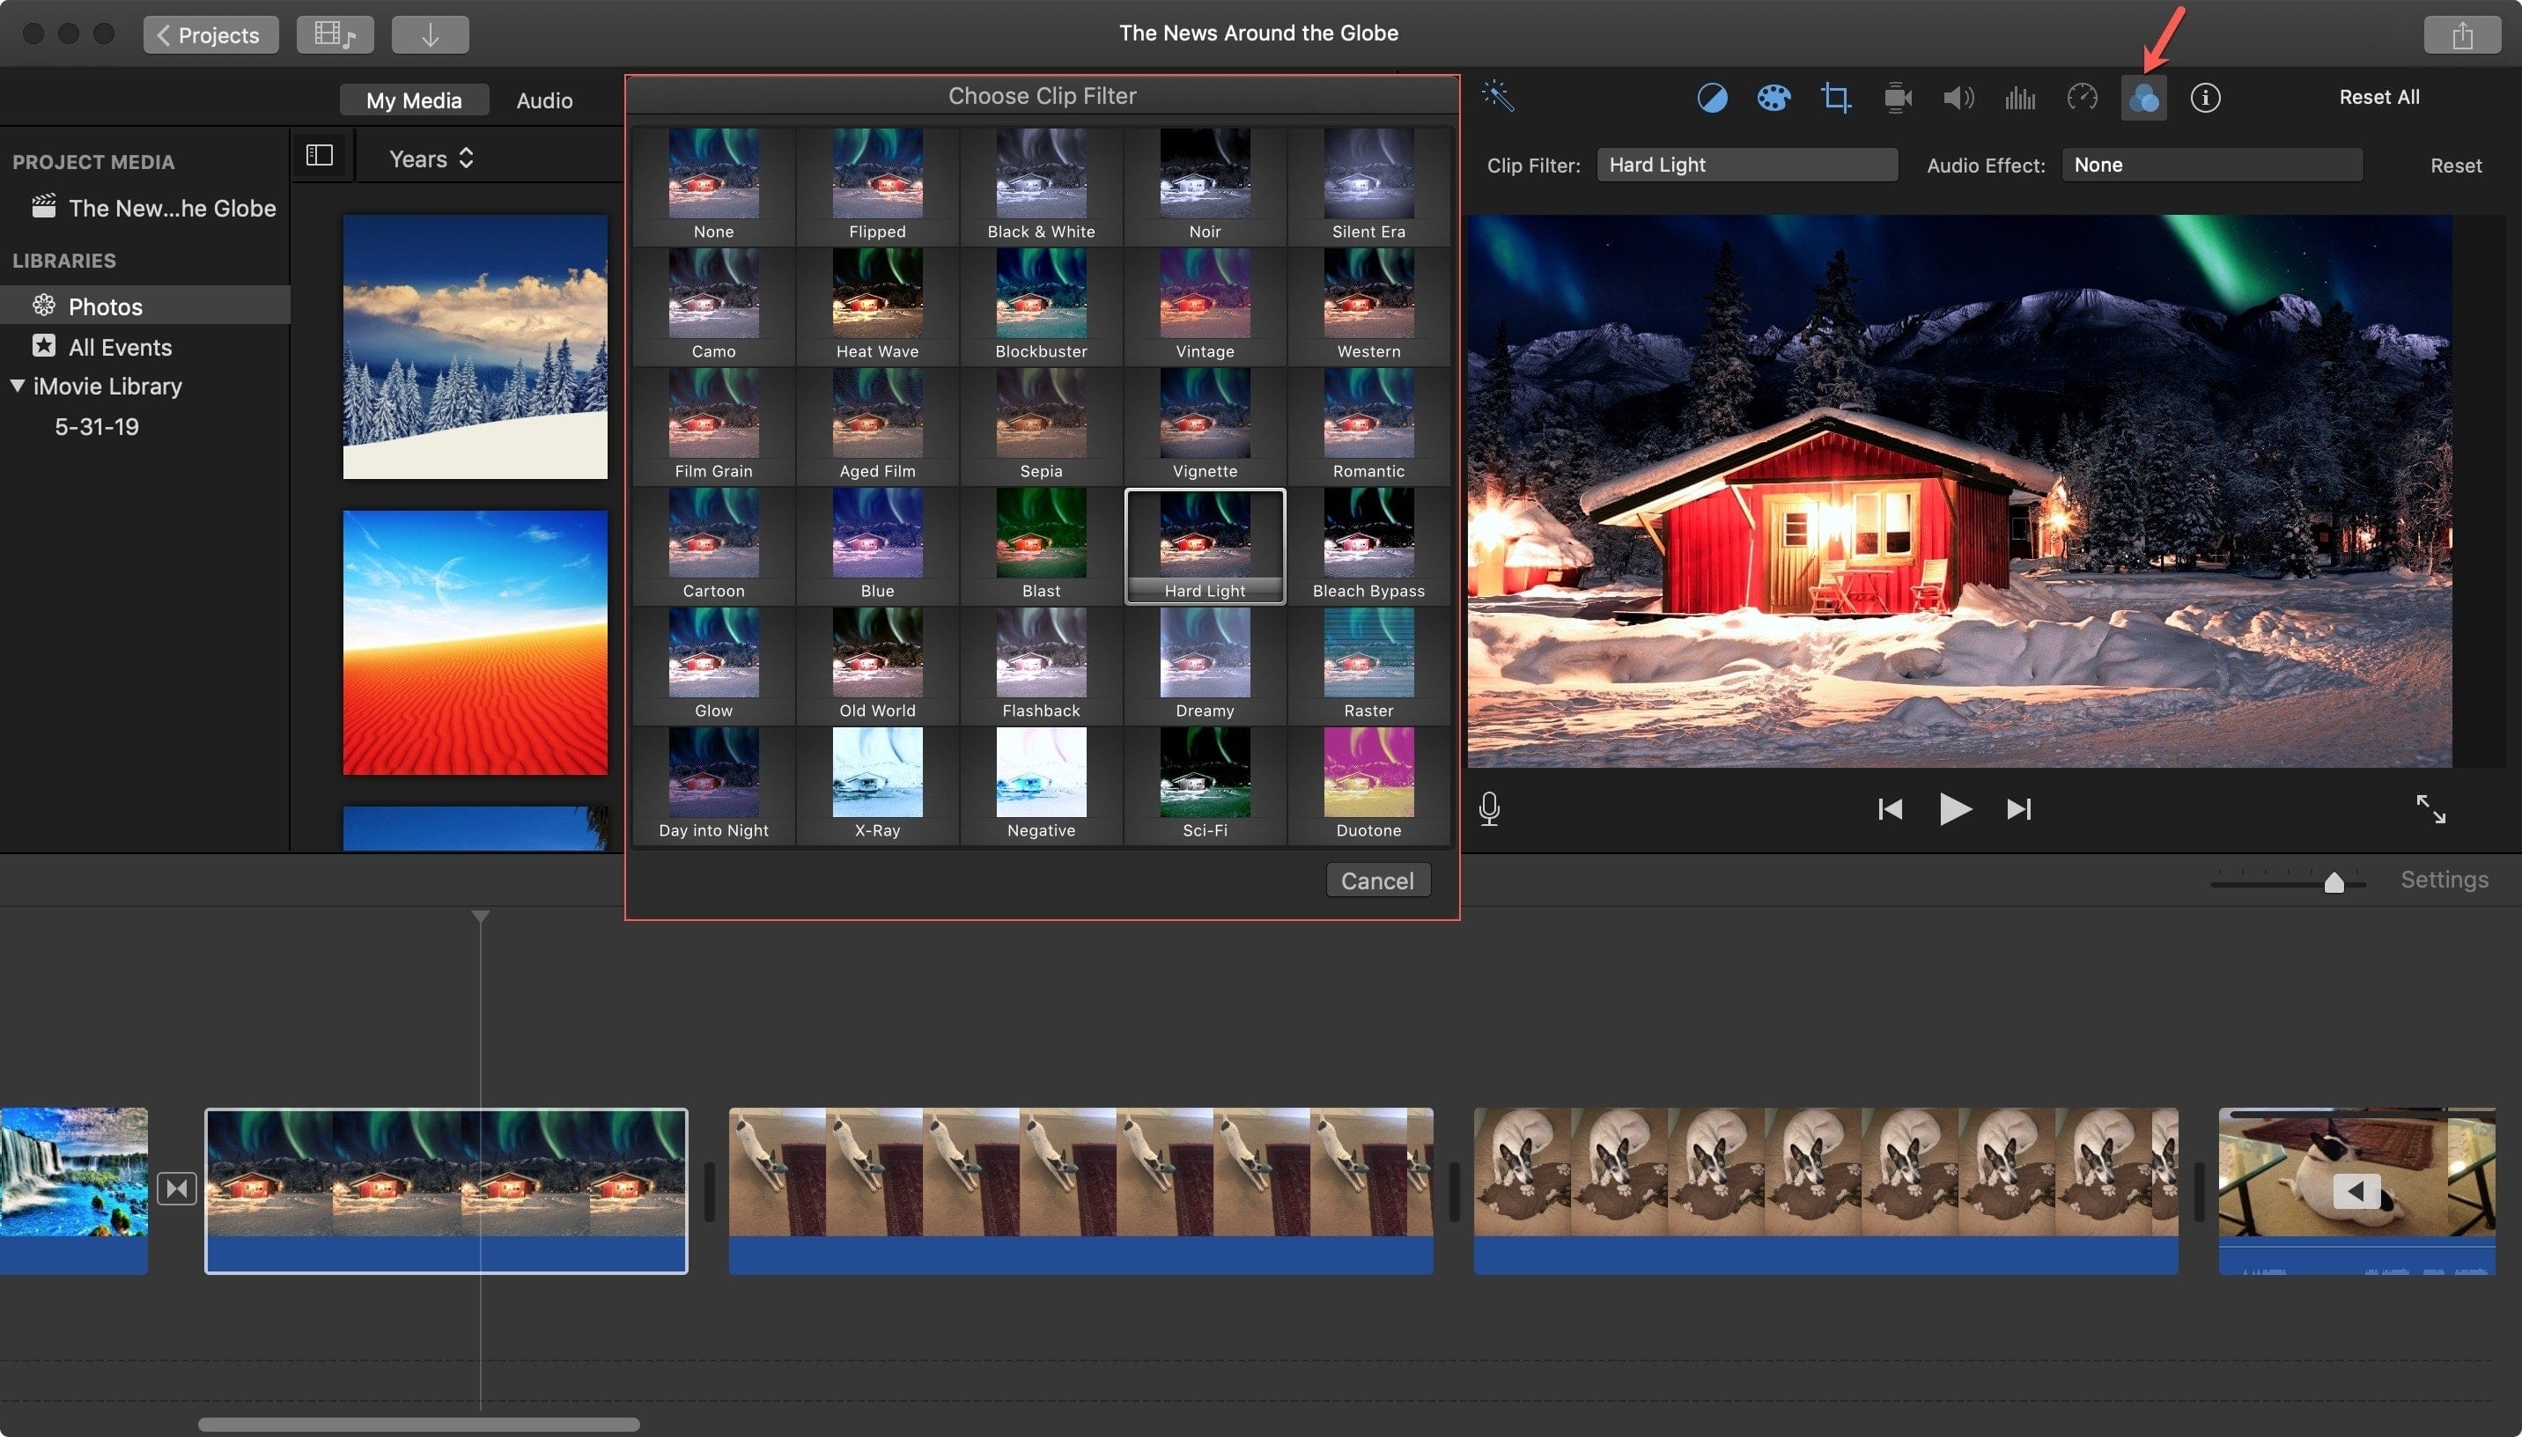2522x1437 pixels.
Task: Choose the Dreamy filter
Action: click(1205, 664)
